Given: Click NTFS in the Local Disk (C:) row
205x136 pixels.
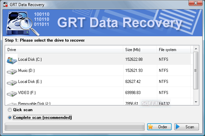Looking at the screenshot, I should coord(163,59).
